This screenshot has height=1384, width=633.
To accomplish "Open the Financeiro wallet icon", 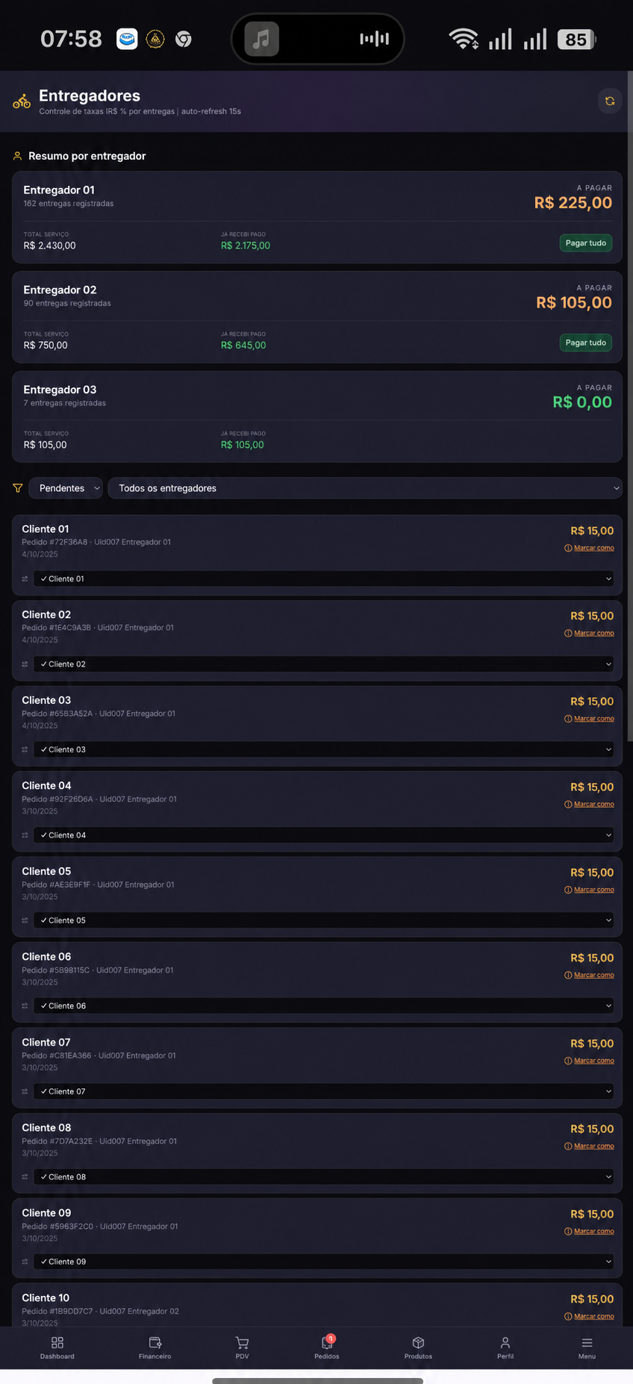I will [155, 1342].
